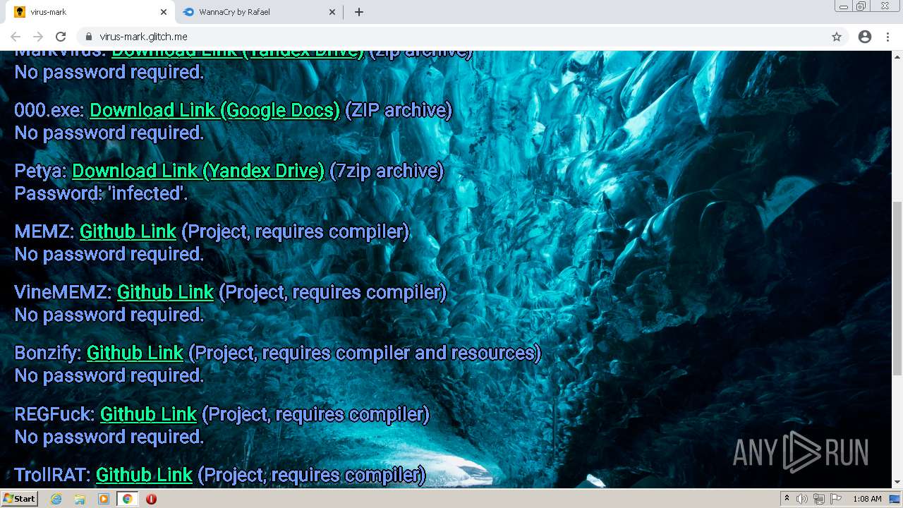Open the volume speaker tray icon
903x508 pixels.
tap(802, 499)
